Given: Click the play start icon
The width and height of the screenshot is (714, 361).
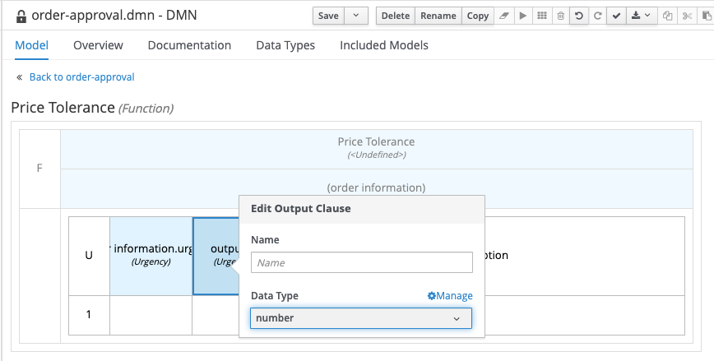Looking at the screenshot, I should coord(523,16).
